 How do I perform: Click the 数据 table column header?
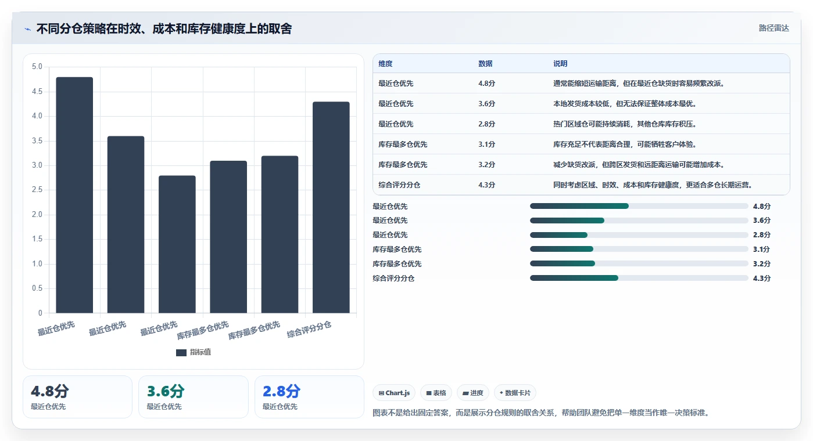[485, 63]
